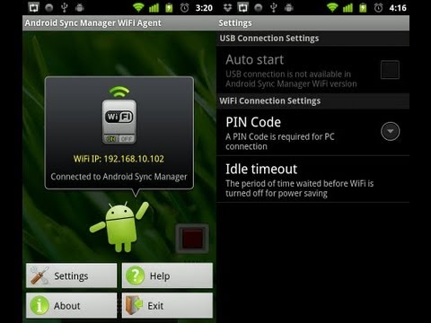Toggle the WiFi ON/OFF switch icon
The height and width of the screenshot is (323, 431).
(x=119, y=121)
